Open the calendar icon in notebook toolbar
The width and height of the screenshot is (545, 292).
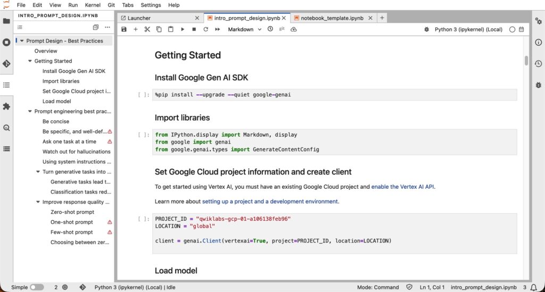pos(522,29)
